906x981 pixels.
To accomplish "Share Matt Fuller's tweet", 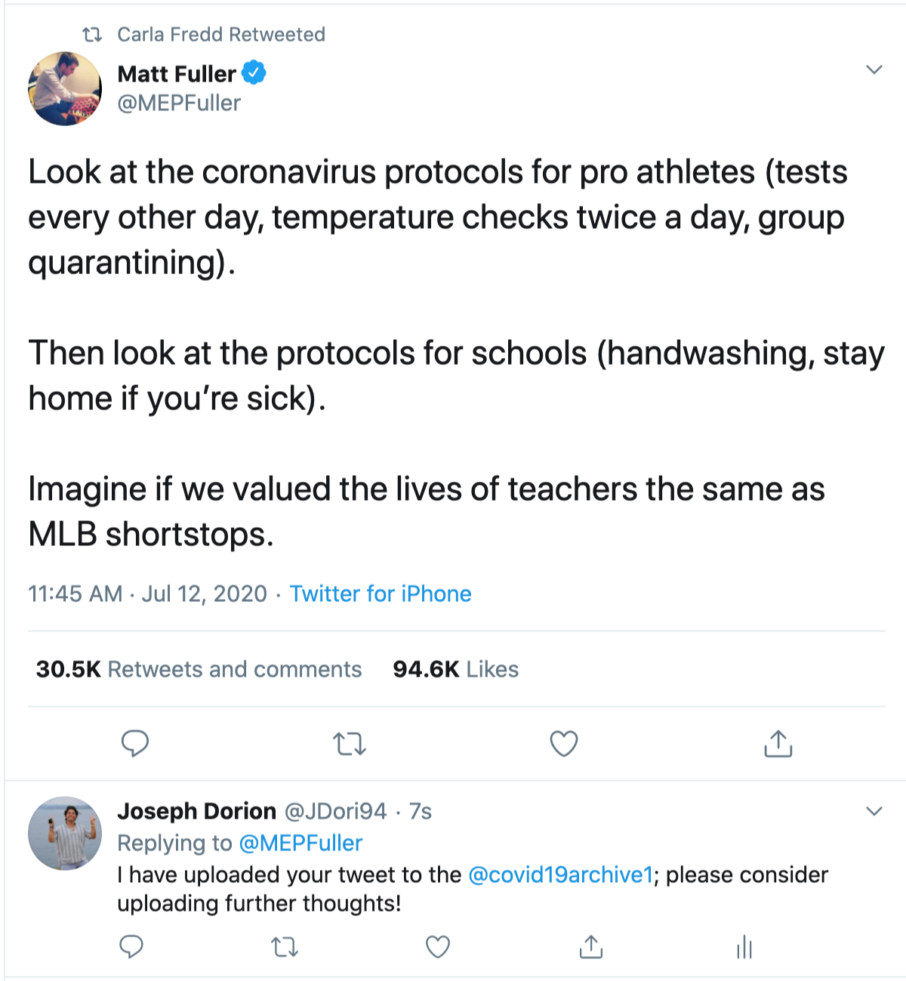I will (778, 744).
